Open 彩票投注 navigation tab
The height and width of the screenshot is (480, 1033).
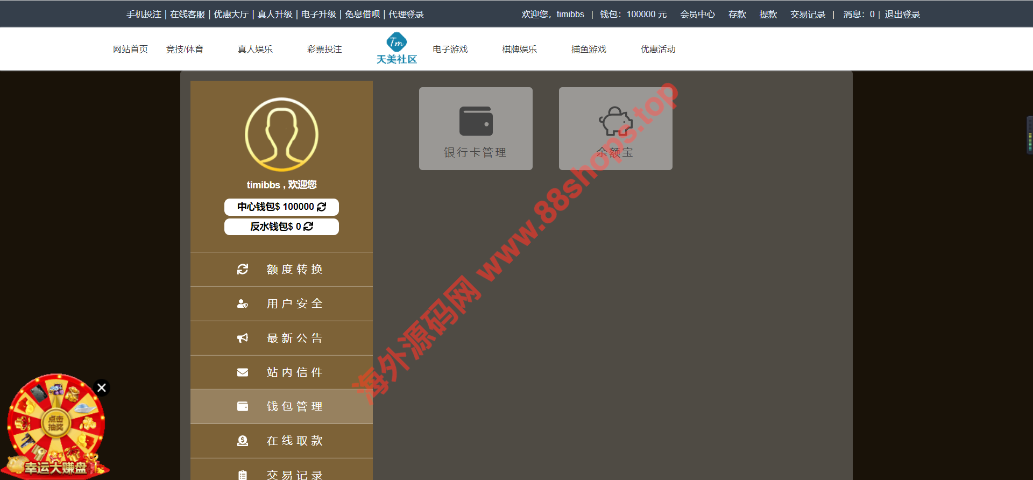(x=324, y=49)
